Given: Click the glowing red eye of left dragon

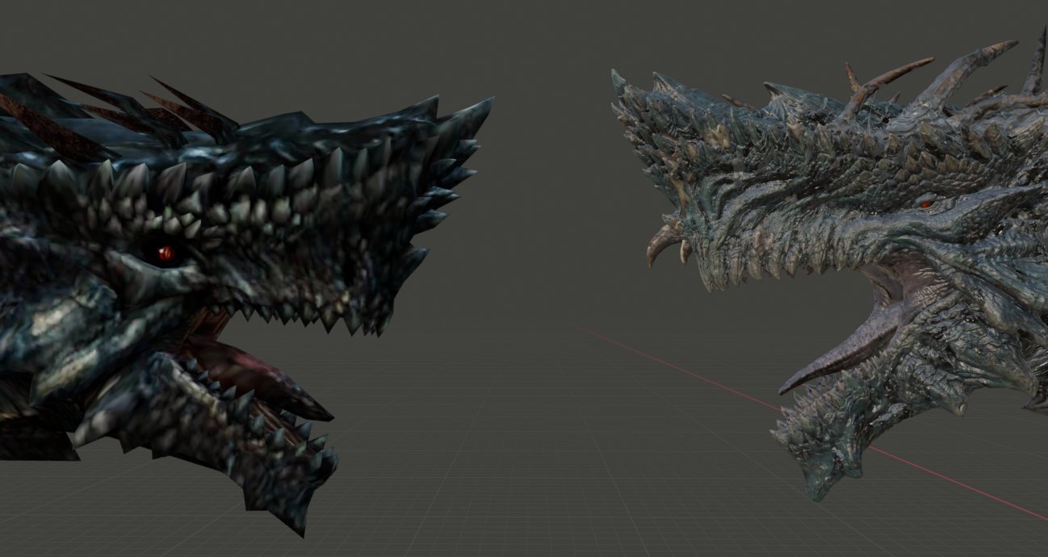Looking at the screenshot, I should point(166,253).
